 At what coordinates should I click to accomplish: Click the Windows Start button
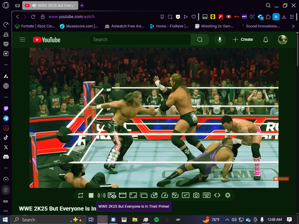5,220
